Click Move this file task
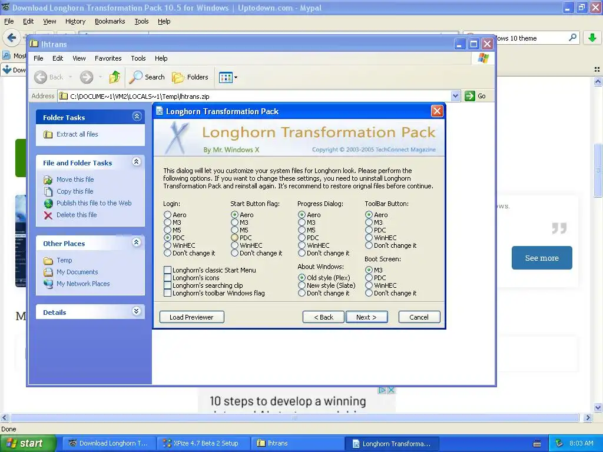 (75, 180)
